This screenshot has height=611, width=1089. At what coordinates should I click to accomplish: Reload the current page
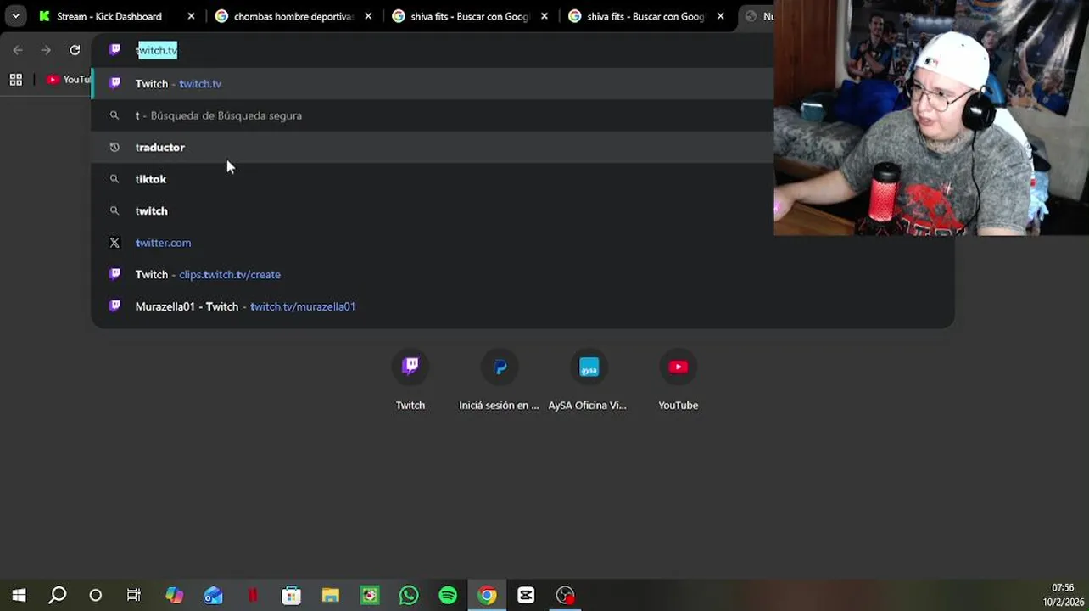75,50
